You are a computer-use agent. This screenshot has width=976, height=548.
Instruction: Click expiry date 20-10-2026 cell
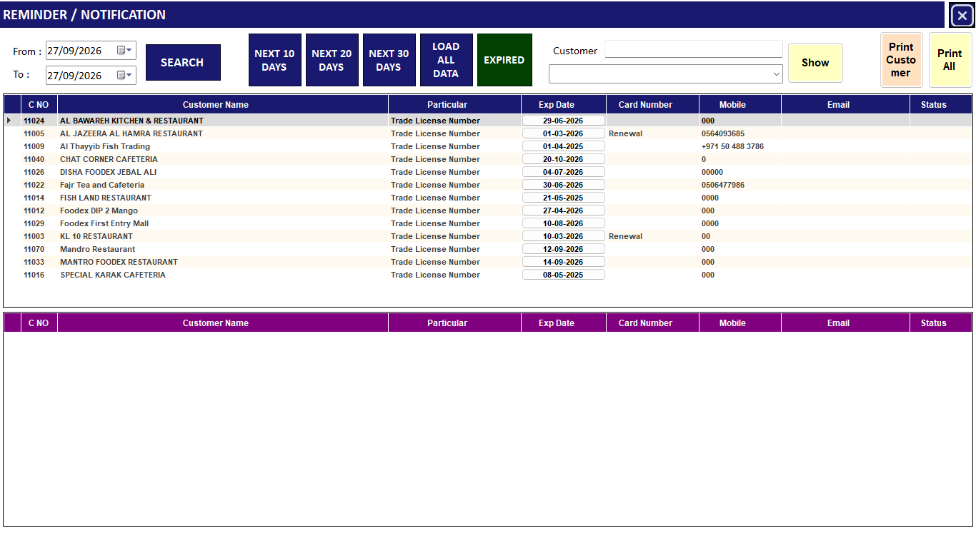[x=563, y=159]
